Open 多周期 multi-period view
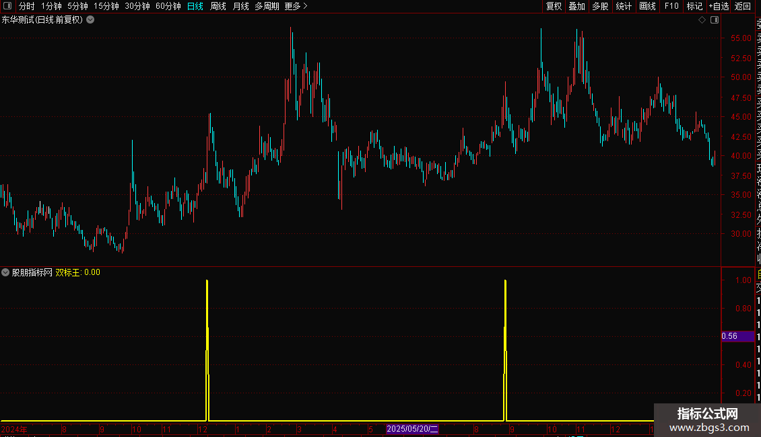 [x=267, y=6]
